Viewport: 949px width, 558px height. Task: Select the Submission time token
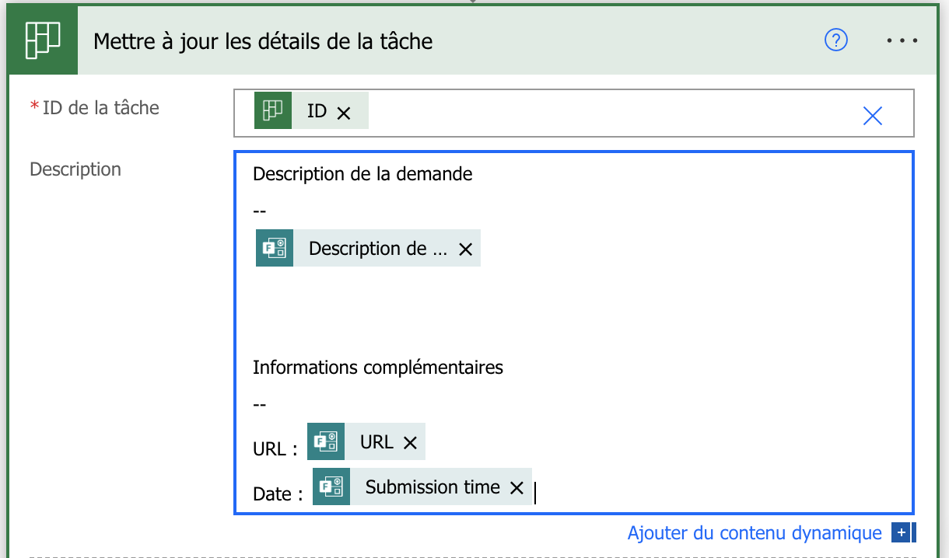coord(432,487)
